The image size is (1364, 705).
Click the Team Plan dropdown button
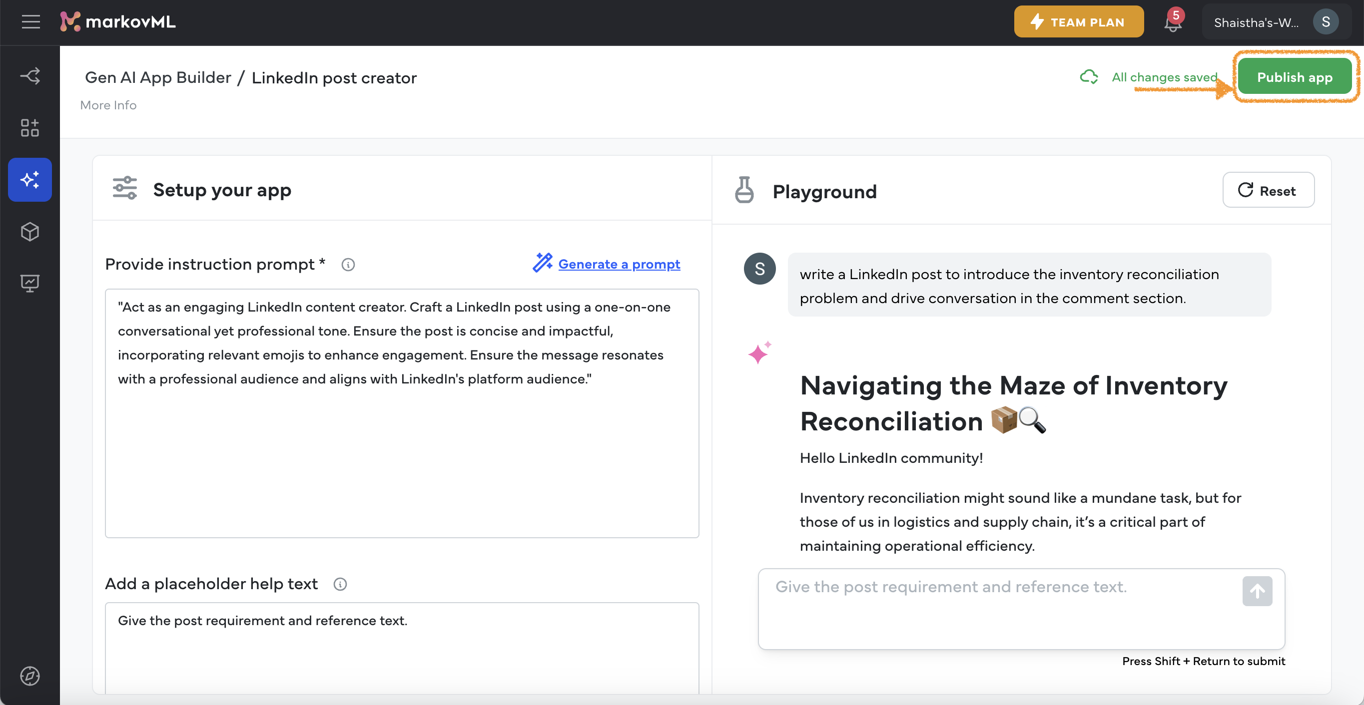1077,22
